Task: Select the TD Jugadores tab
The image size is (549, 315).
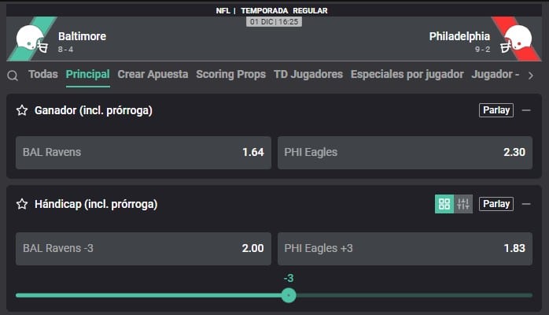Action: [308, 74]
